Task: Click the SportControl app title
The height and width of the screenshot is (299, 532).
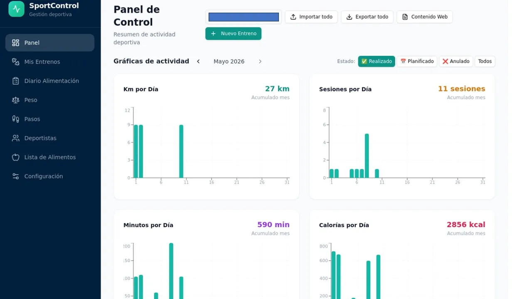Action: [54, 6]
